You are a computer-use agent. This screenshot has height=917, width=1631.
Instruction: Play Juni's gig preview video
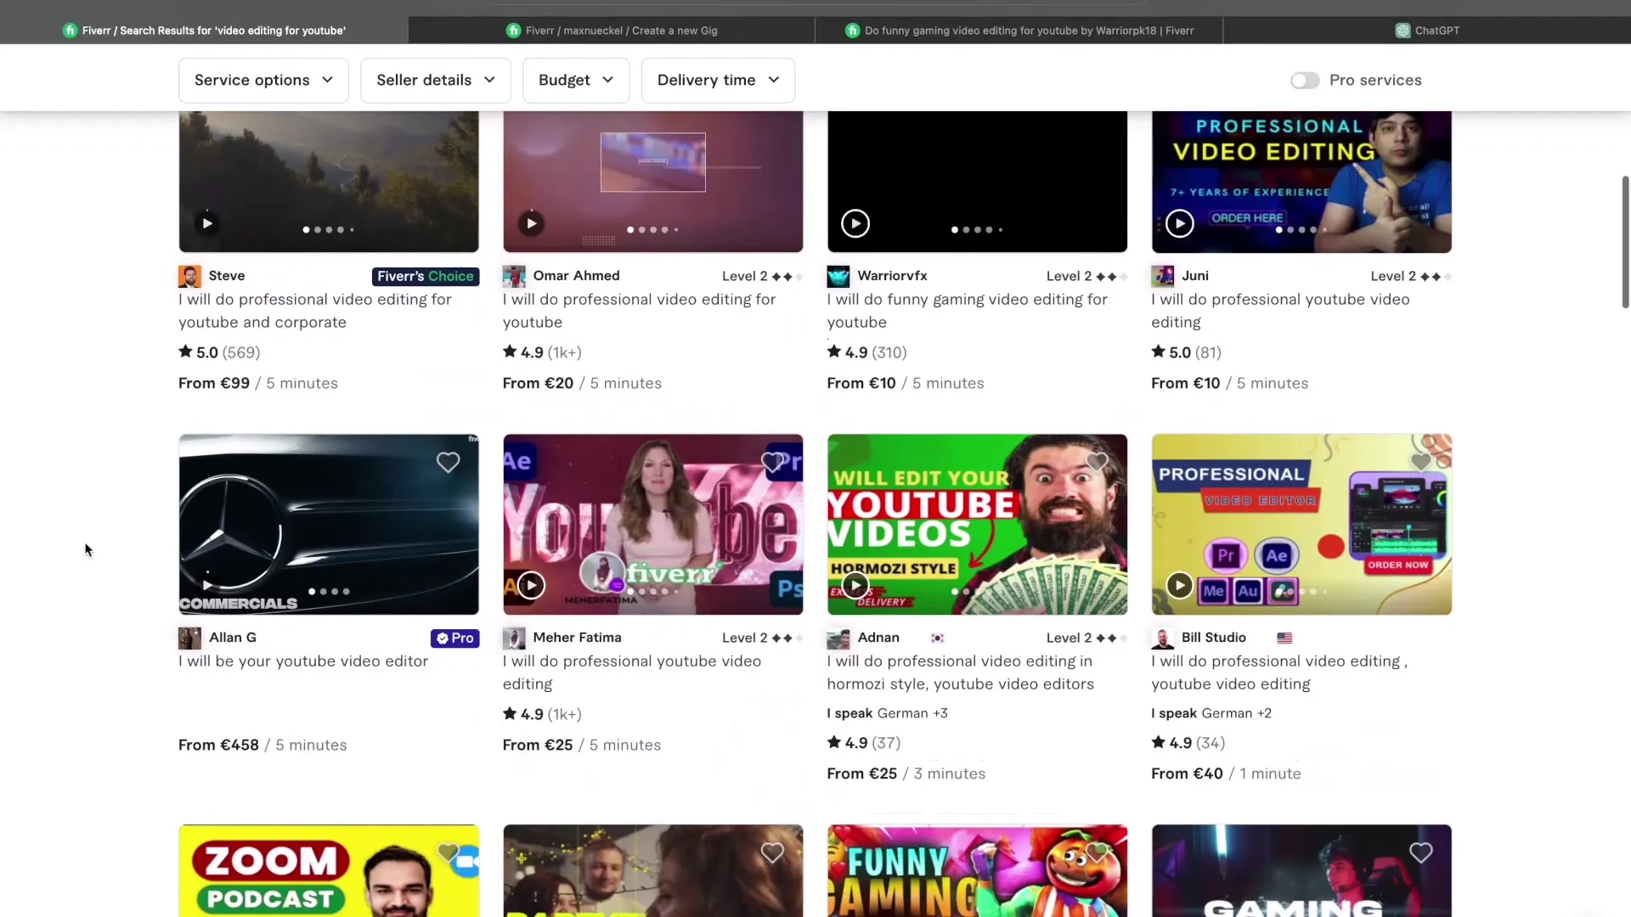1179,223
